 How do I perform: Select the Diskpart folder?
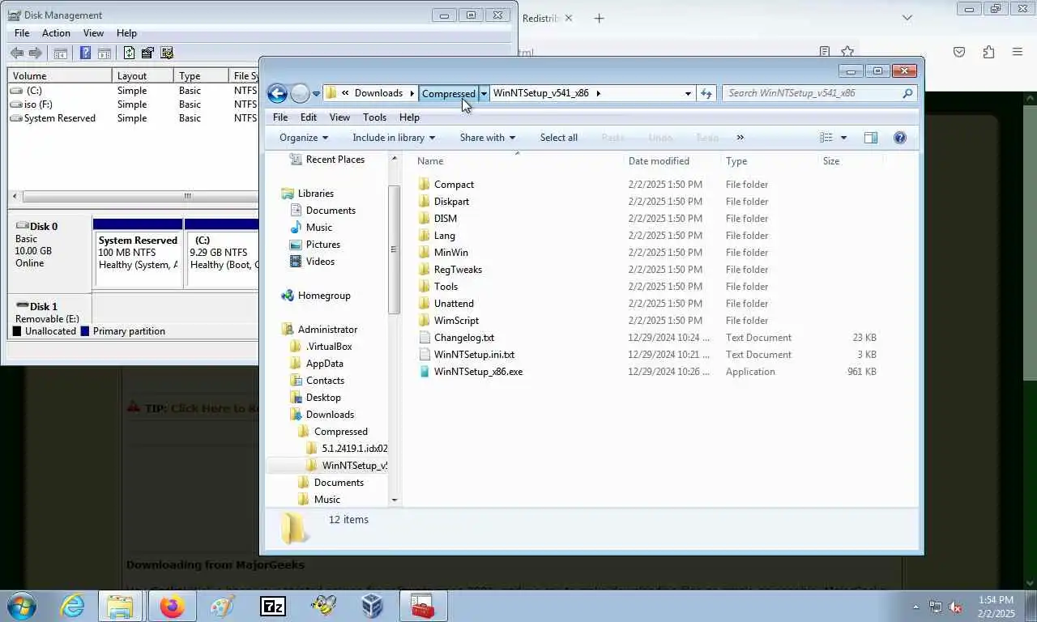point(451,202)
